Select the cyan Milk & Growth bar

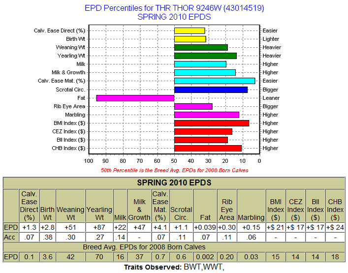(205, 72)
